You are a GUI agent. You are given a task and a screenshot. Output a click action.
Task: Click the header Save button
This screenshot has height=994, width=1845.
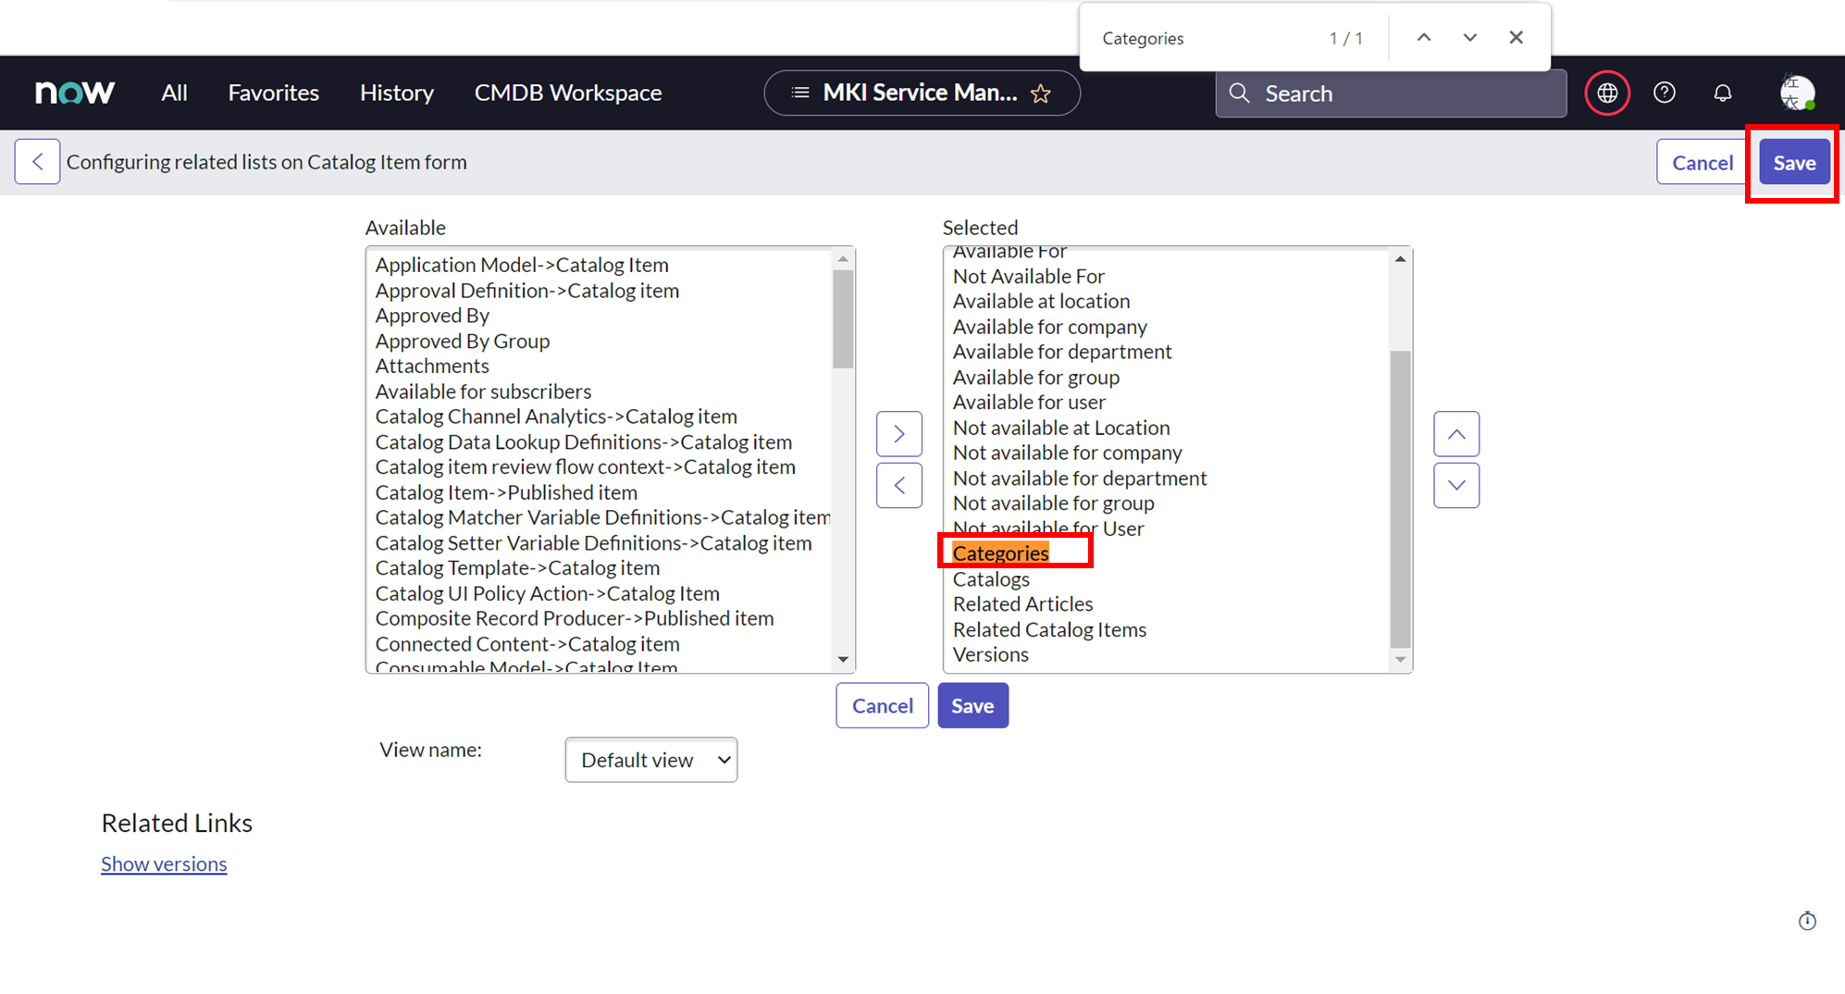[x=1794, y=162]
